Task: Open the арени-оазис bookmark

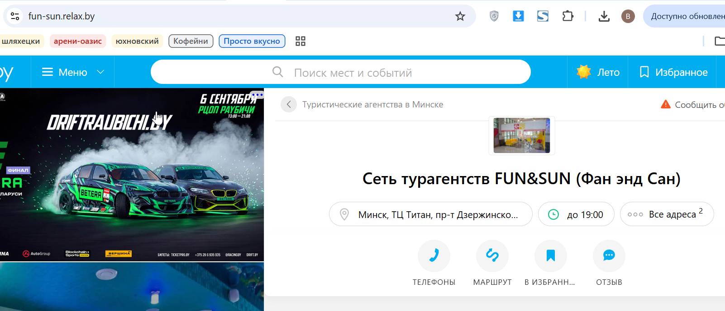Action: tap(78, 41)
